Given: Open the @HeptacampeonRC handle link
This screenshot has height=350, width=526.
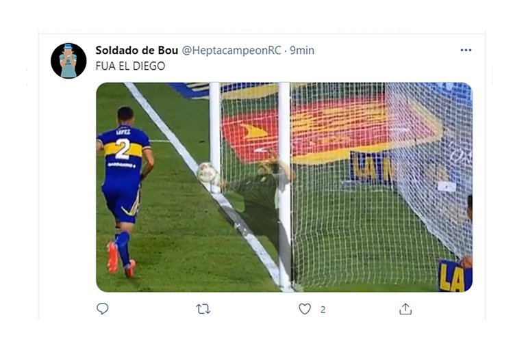Looking at the screenshot, I should pyautogui.click(x=231, y=50).
